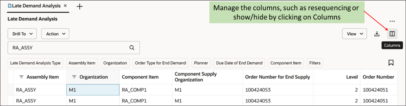Add a new tab with plus icon

pyautogui.click(x=80, y=6)
